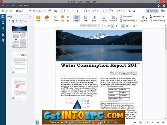Open the Edit menu
This screenshot has width=167, height=125.
click(x=8, y=5)
